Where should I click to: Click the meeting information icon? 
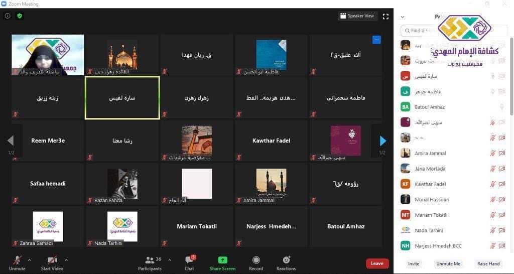click(8, 16)
